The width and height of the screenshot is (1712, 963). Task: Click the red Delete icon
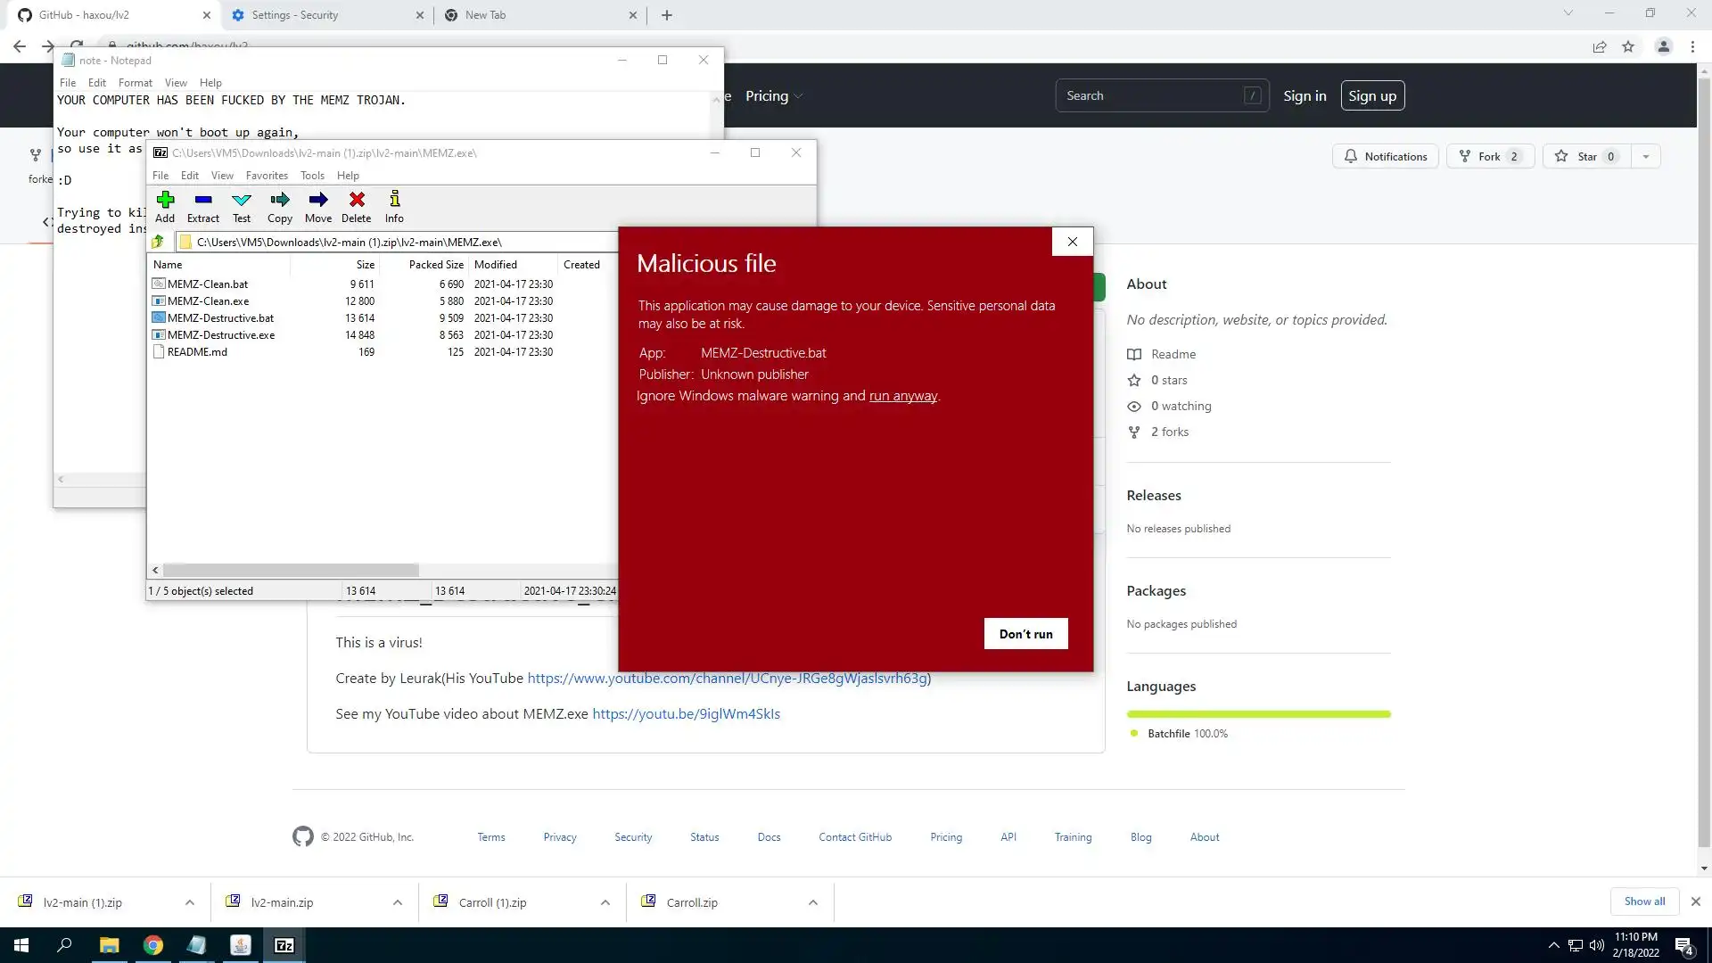pos(357,206)
